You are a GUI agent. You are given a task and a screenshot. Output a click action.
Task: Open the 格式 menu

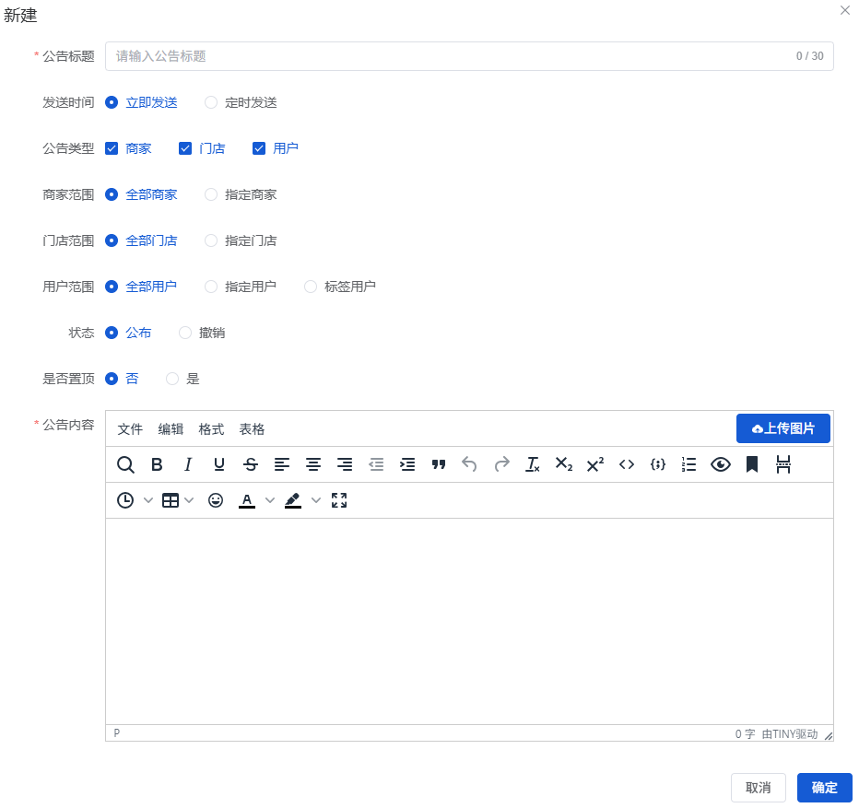click(x=211, y=429)
